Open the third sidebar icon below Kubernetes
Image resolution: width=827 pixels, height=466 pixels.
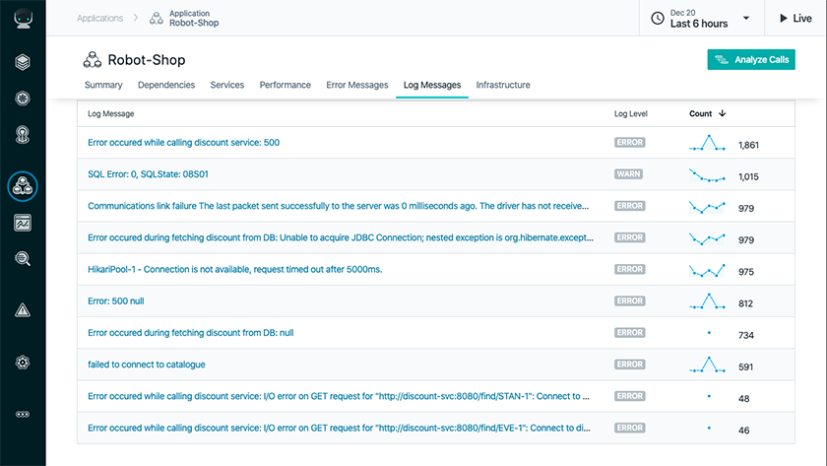[23, 135]
